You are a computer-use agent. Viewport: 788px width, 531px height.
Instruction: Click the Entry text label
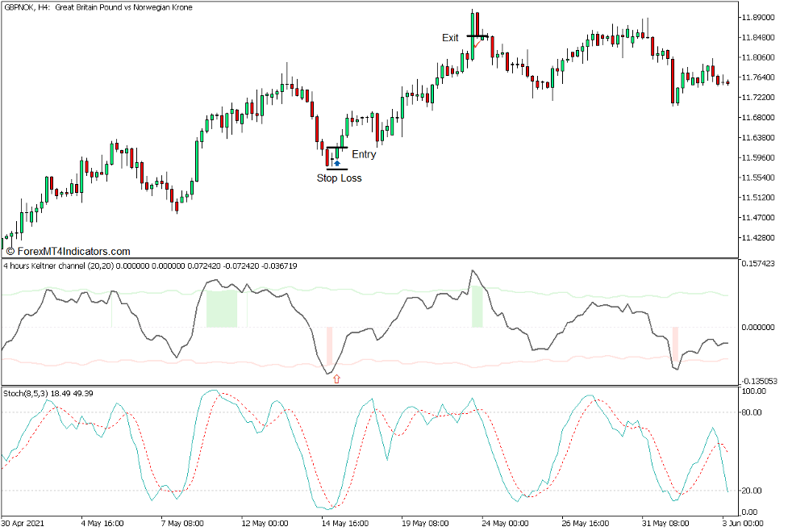coord(363,154)
